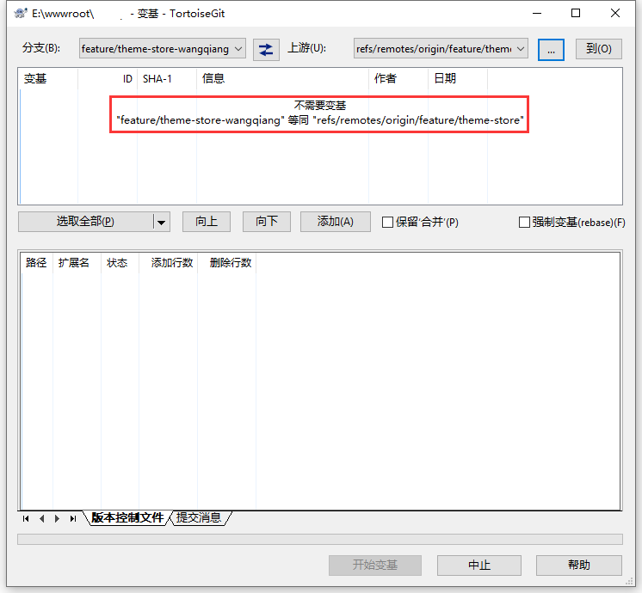Sort by the 扩展名 column header
The image size is (642, 593).
[x=77, y=263]
